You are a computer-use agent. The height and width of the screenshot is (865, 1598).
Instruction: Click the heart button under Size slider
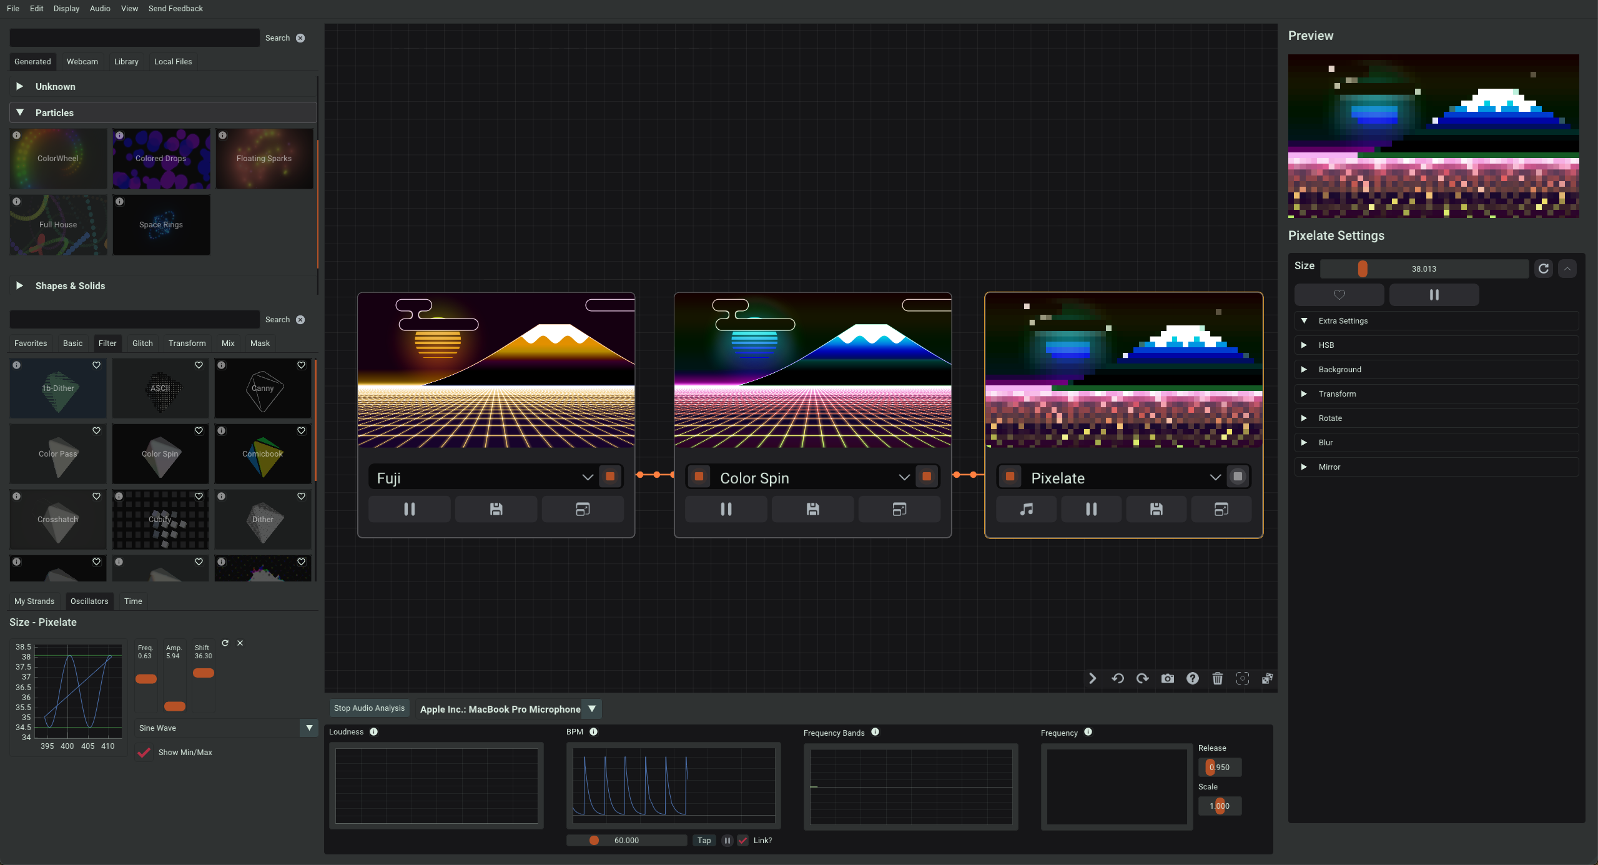pos(1339,295)
